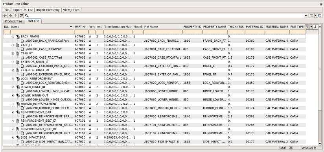This screenshot has width=324, height=152.
Task: Click the scroll up arrow of vertical scrollbar
Action: [x=320, y=26]
